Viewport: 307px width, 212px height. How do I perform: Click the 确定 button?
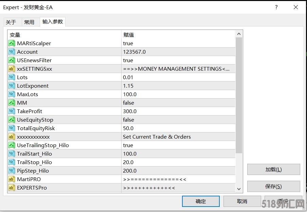click(201, 201)
